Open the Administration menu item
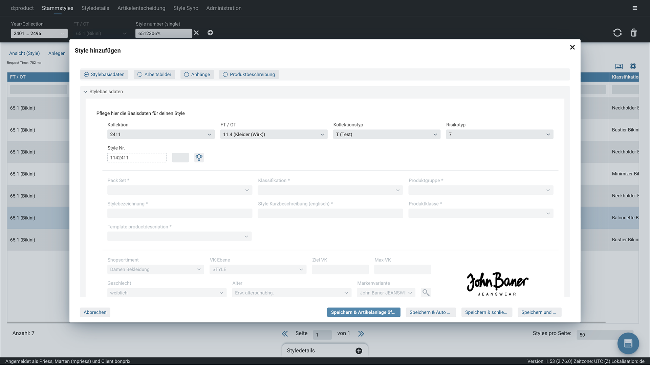This screenshot has width=650, height=365. pyautogui.click(x=224, y=8)
